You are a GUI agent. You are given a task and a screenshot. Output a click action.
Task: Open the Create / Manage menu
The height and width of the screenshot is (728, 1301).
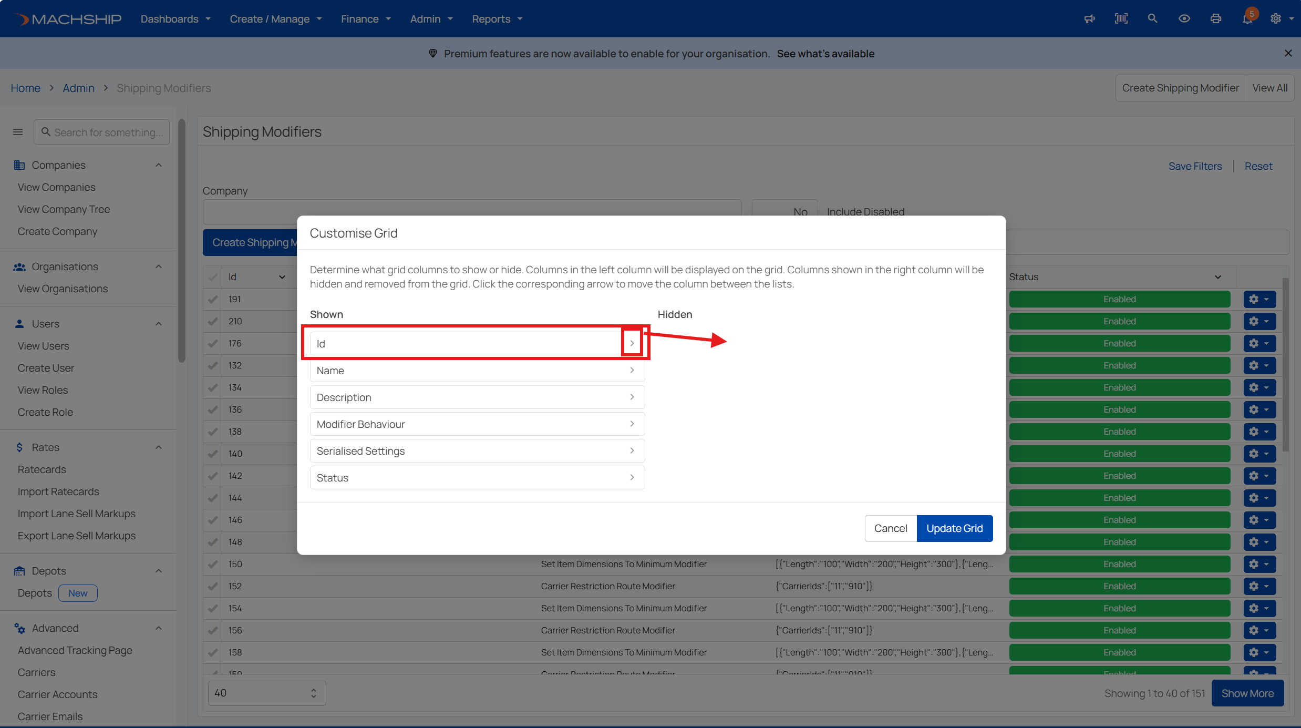coord(276,19)
